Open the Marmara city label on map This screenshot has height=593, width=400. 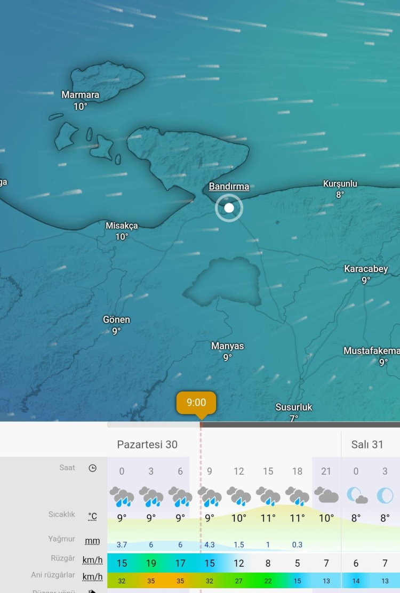tap(81, 95)
